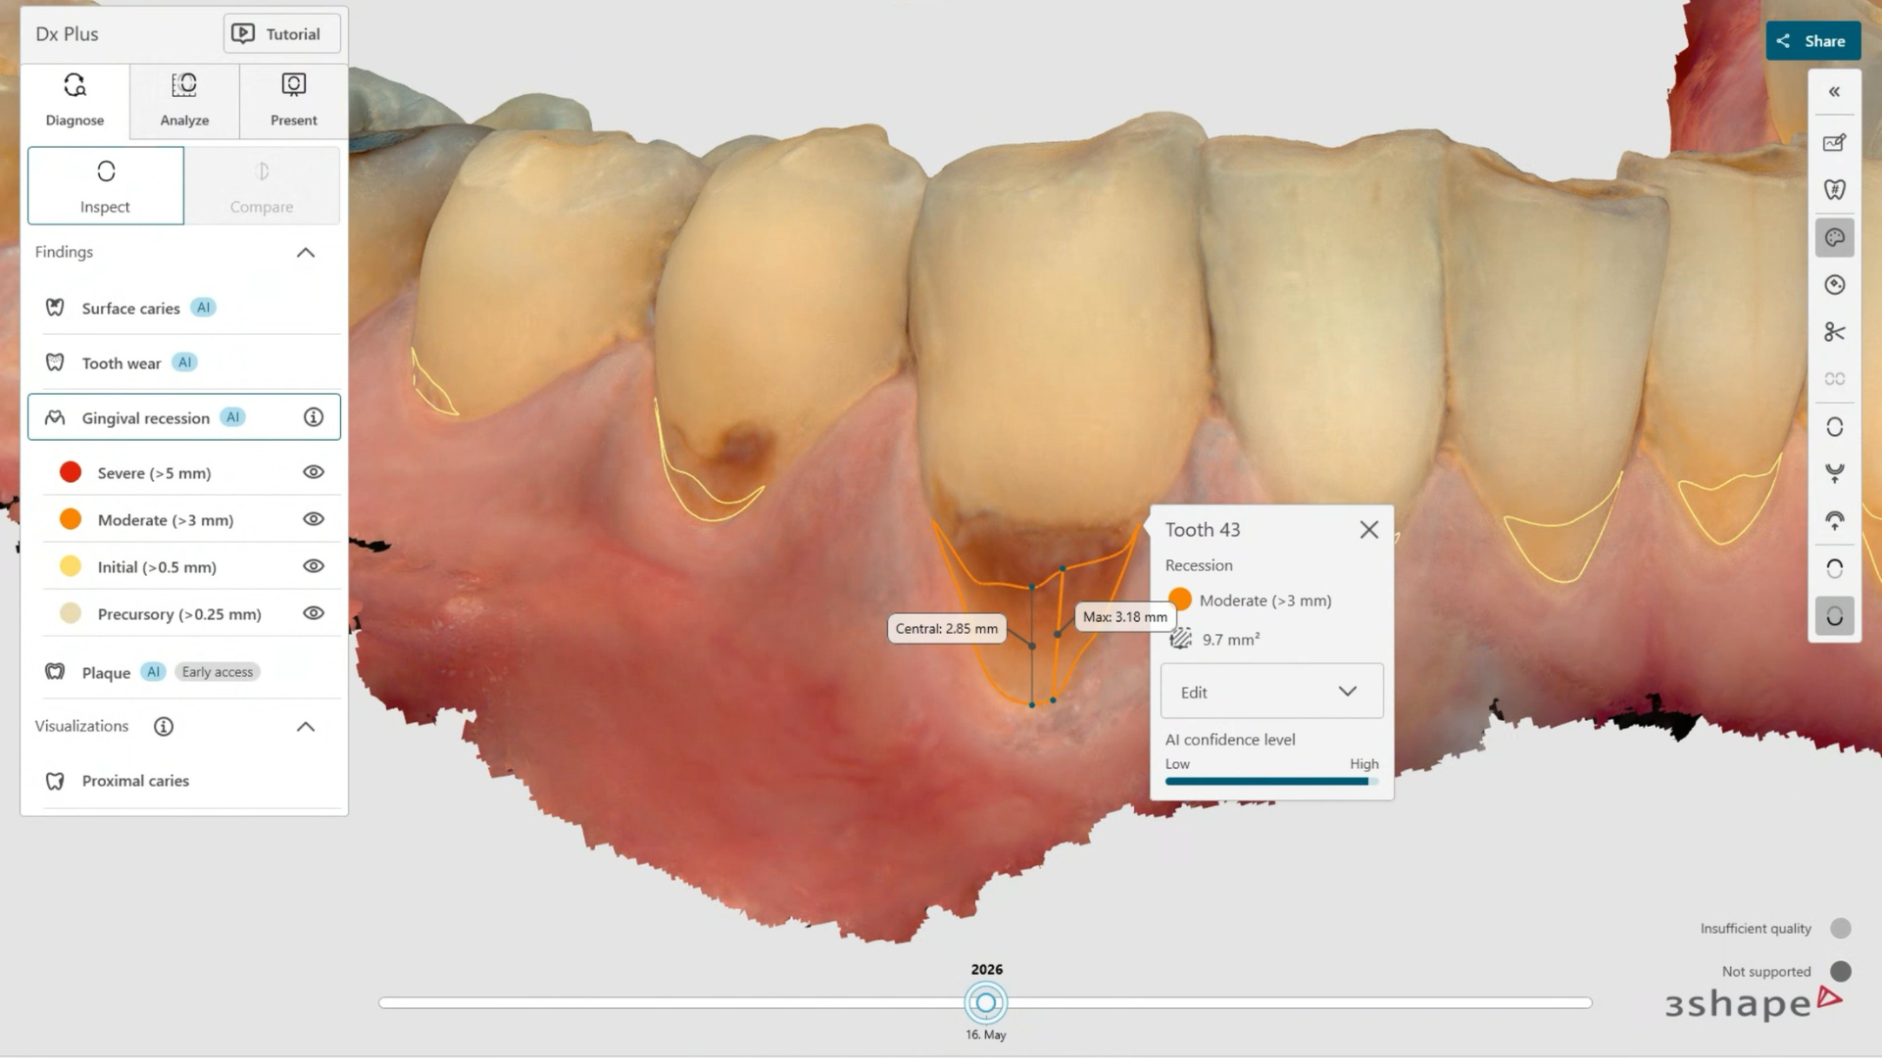This screenshot has width=1882, height=1058.
Task: Click the beige Precursory color swatch
Action: click(71, 613)
